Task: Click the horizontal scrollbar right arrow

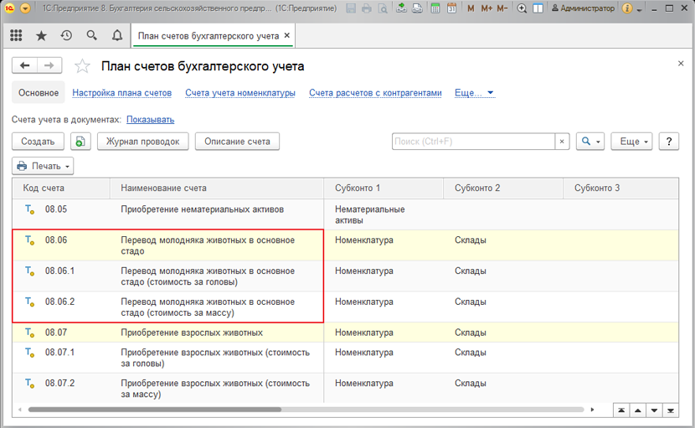Action: (592, 410)
